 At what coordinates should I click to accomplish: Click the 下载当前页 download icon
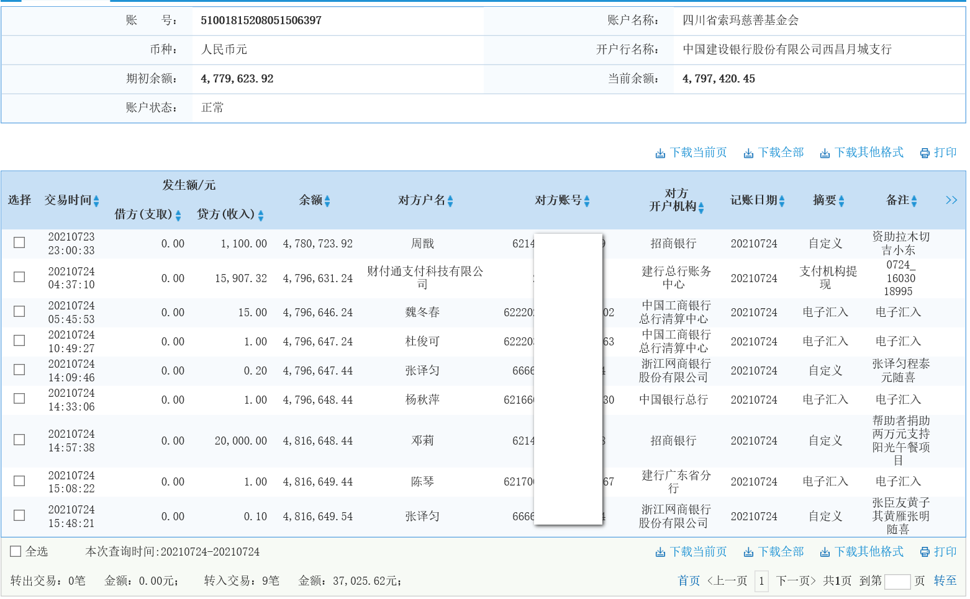660,152
